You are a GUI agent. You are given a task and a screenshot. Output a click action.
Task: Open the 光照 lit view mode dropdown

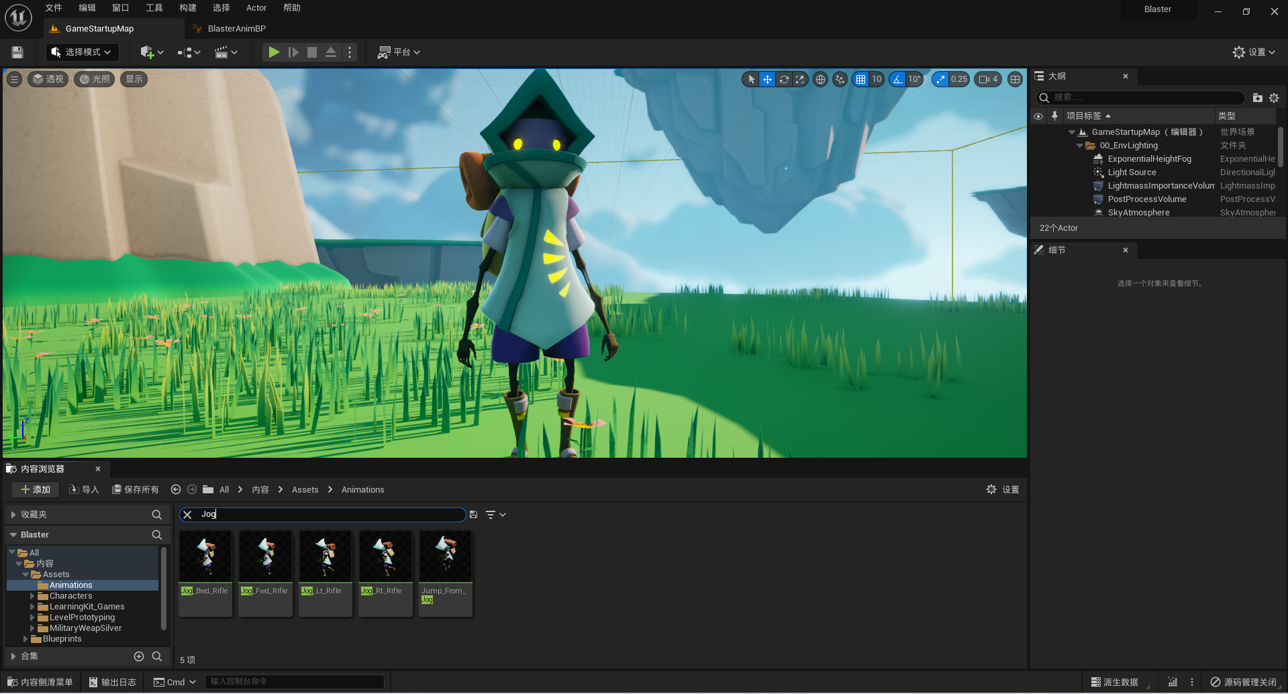point(95,79)
